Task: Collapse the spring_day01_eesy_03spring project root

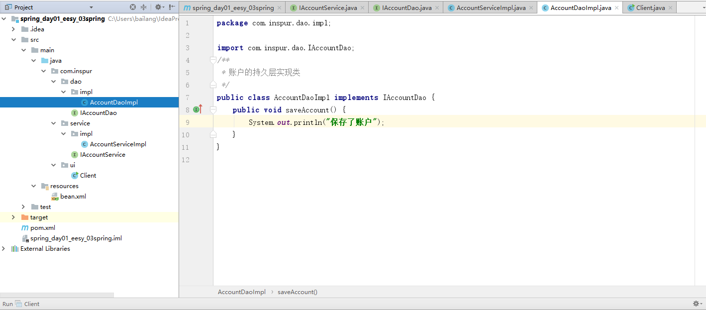Action: pyautogui.click(x=4, y=19)
